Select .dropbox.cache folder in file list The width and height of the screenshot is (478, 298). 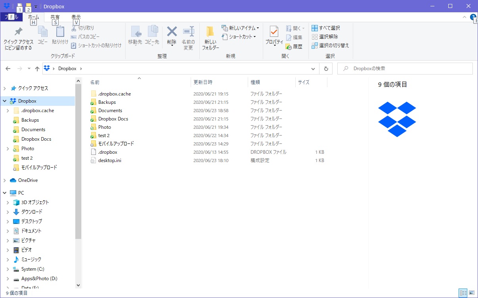(x=115, y=94)
